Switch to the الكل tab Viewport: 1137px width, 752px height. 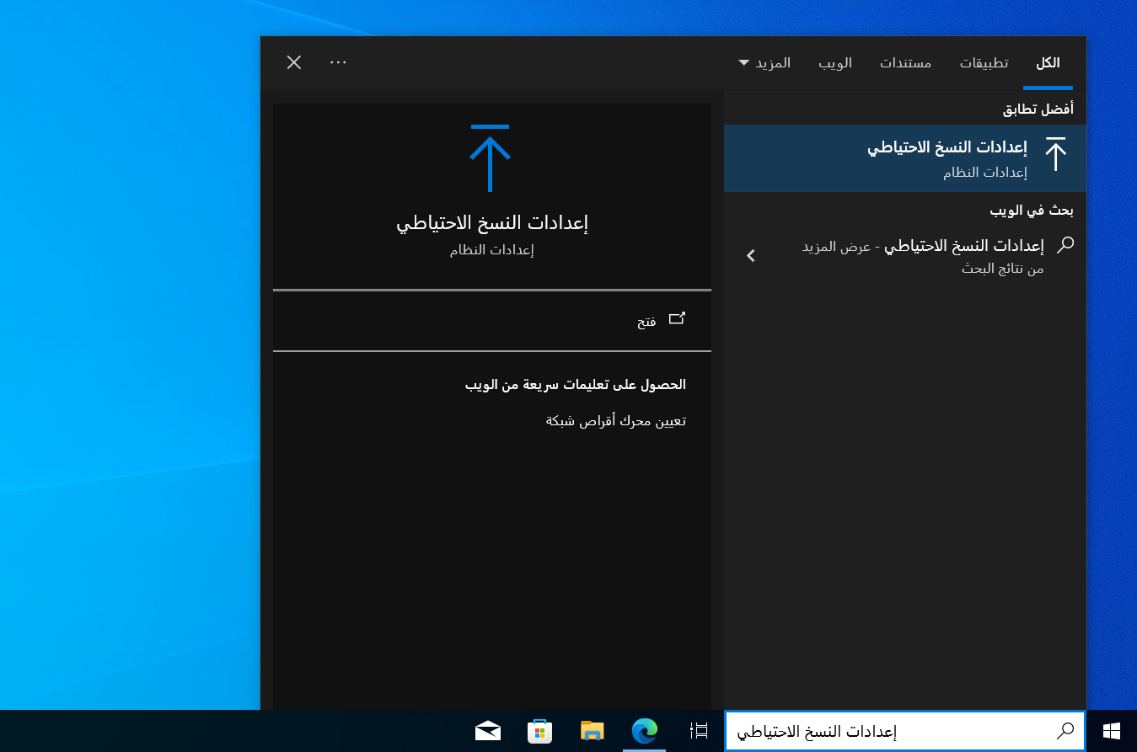(x=1048, y=63)
